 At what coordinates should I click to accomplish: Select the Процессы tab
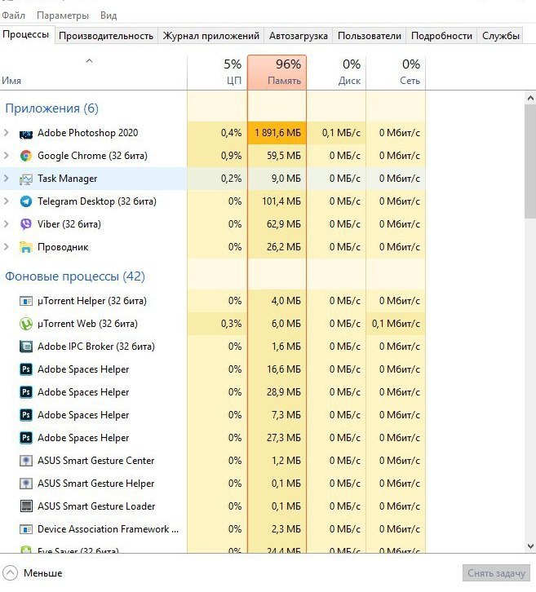click(x=26, y=35)
